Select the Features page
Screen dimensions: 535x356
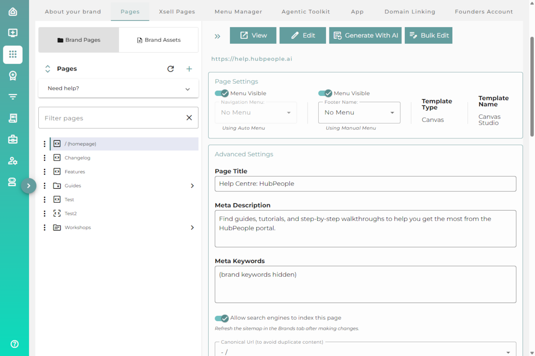point(75,171)
